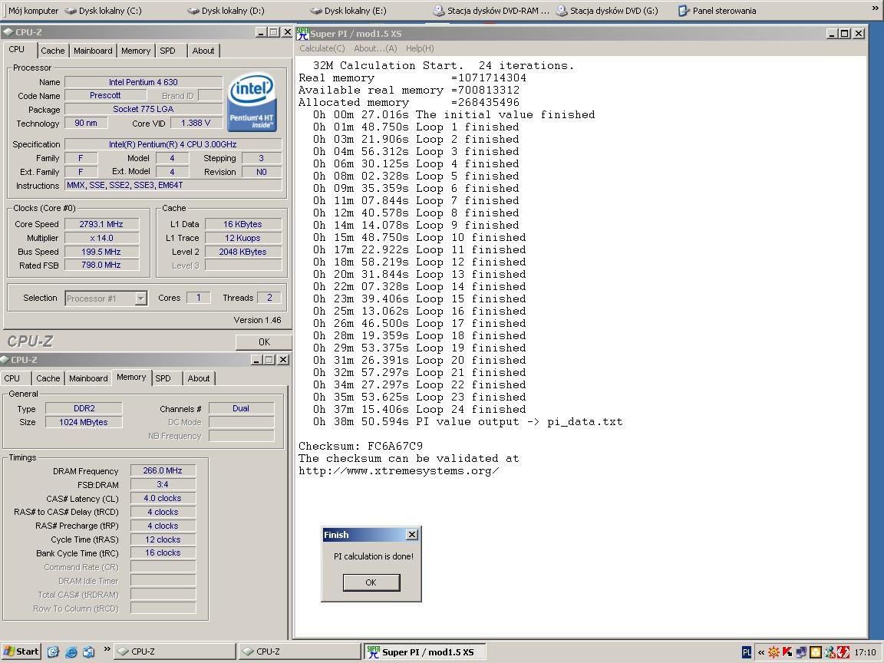Open Dysk lokalny (C:) from the top toolbar
Screen dimensions: 884x663
coord(103,11)
